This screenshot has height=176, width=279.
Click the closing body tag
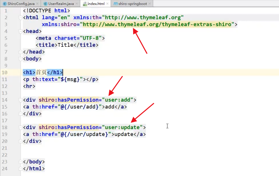[x=34, y=162]
